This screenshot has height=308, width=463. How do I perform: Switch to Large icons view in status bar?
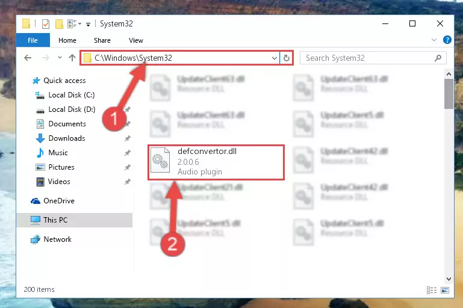(x=445, y=291)
